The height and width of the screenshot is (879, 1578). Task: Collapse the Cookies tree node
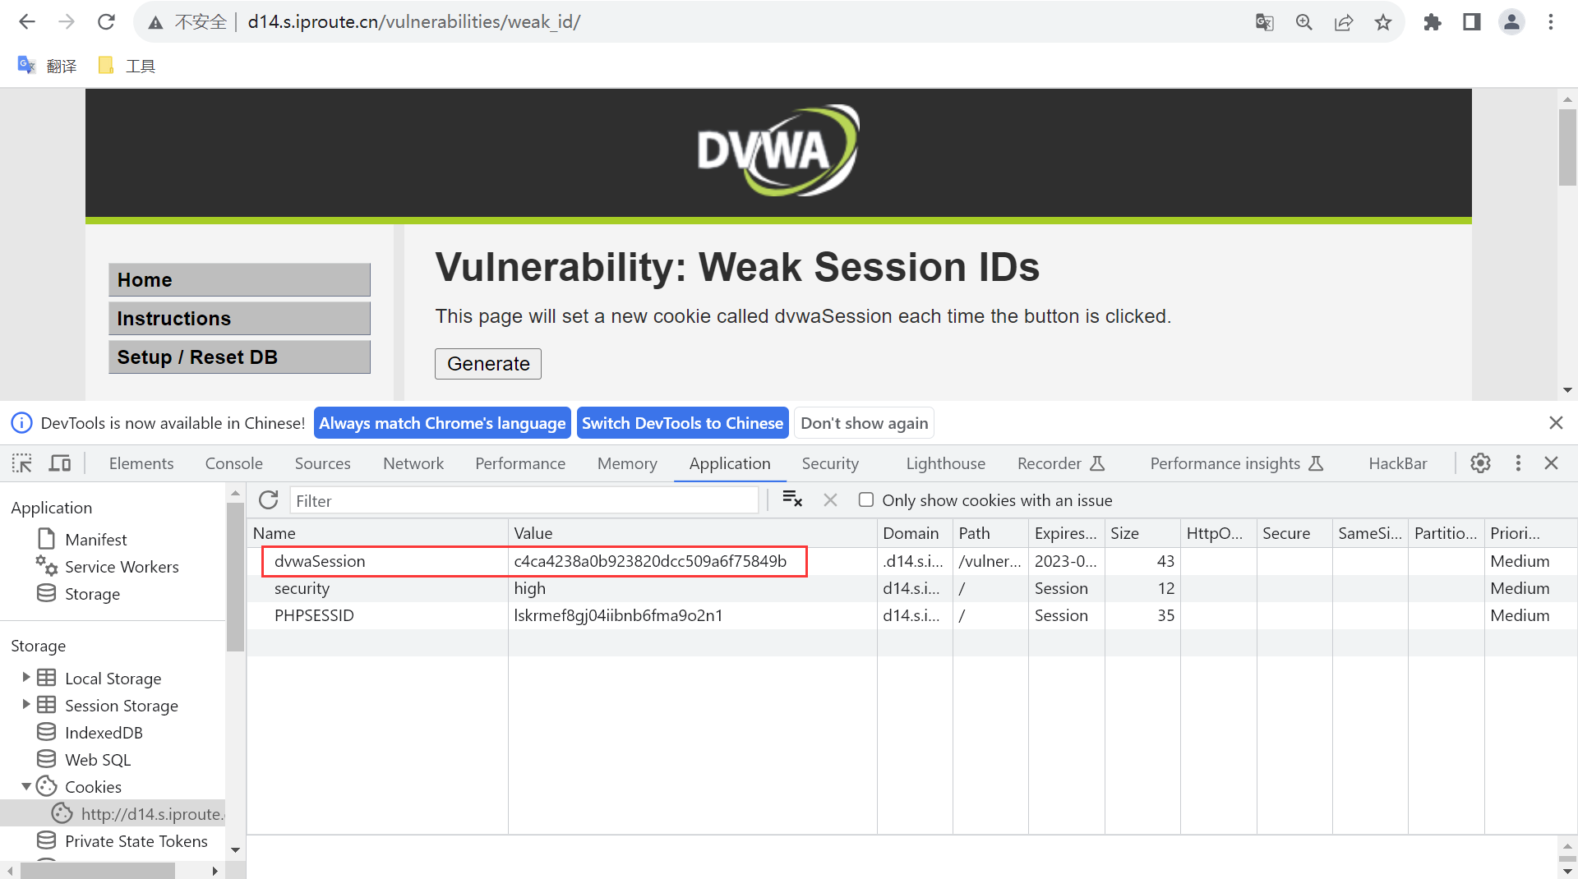[x=26, y=786]
